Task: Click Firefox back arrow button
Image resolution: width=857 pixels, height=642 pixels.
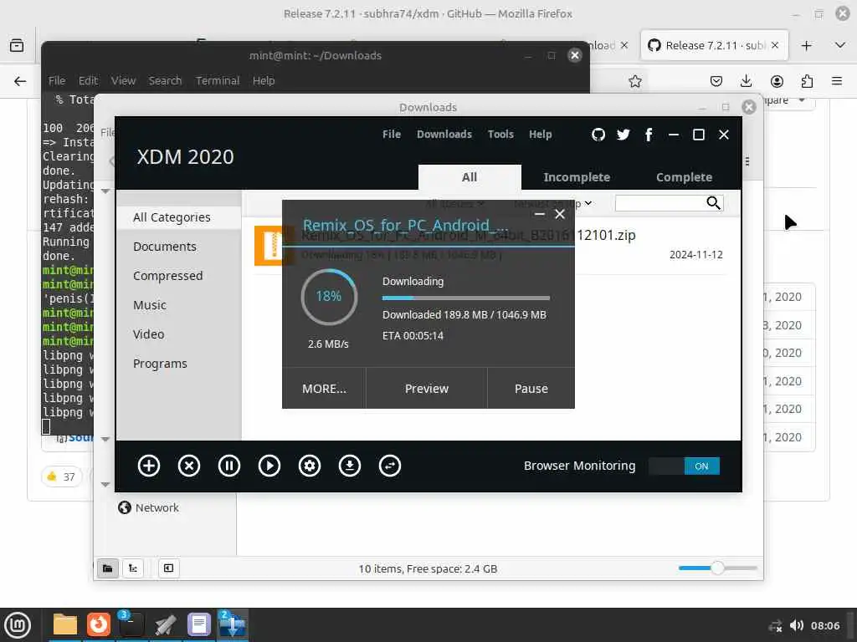Action: [20, 81]
